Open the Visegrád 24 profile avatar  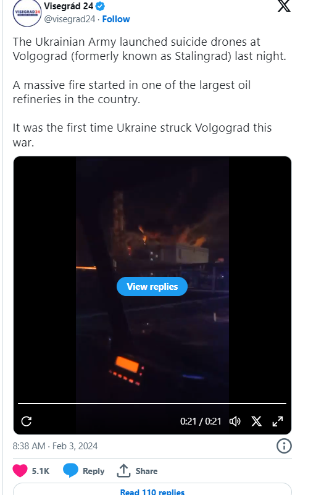27,12
